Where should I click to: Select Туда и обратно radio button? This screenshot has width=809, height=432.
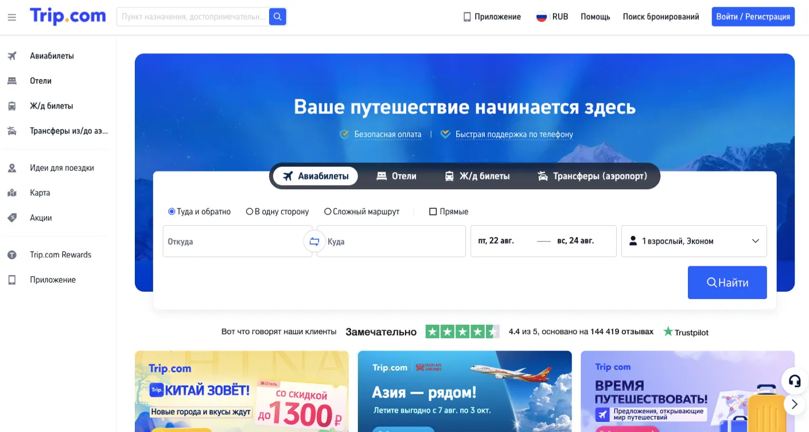point(171,211)
